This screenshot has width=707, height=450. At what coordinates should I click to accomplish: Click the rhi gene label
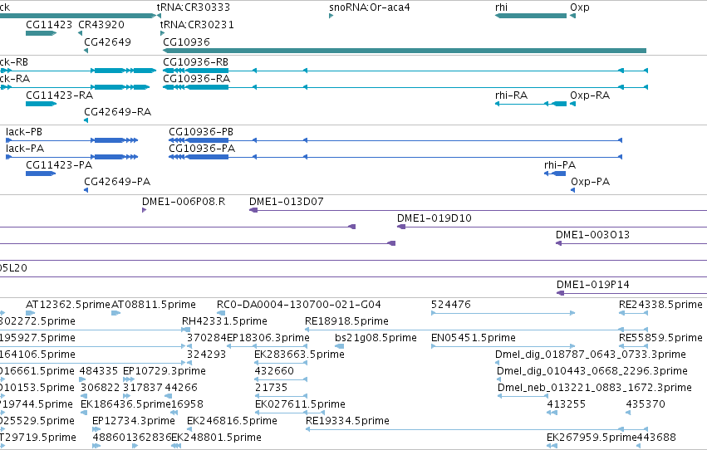click(501, 7)
